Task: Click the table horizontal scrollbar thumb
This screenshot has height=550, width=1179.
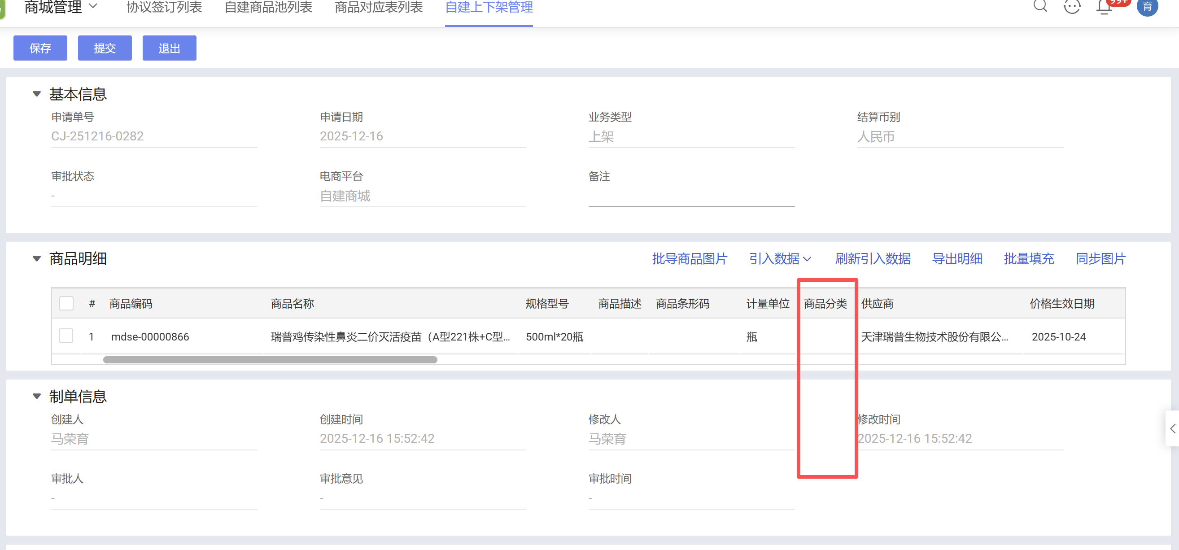Action: click(270, 360)
